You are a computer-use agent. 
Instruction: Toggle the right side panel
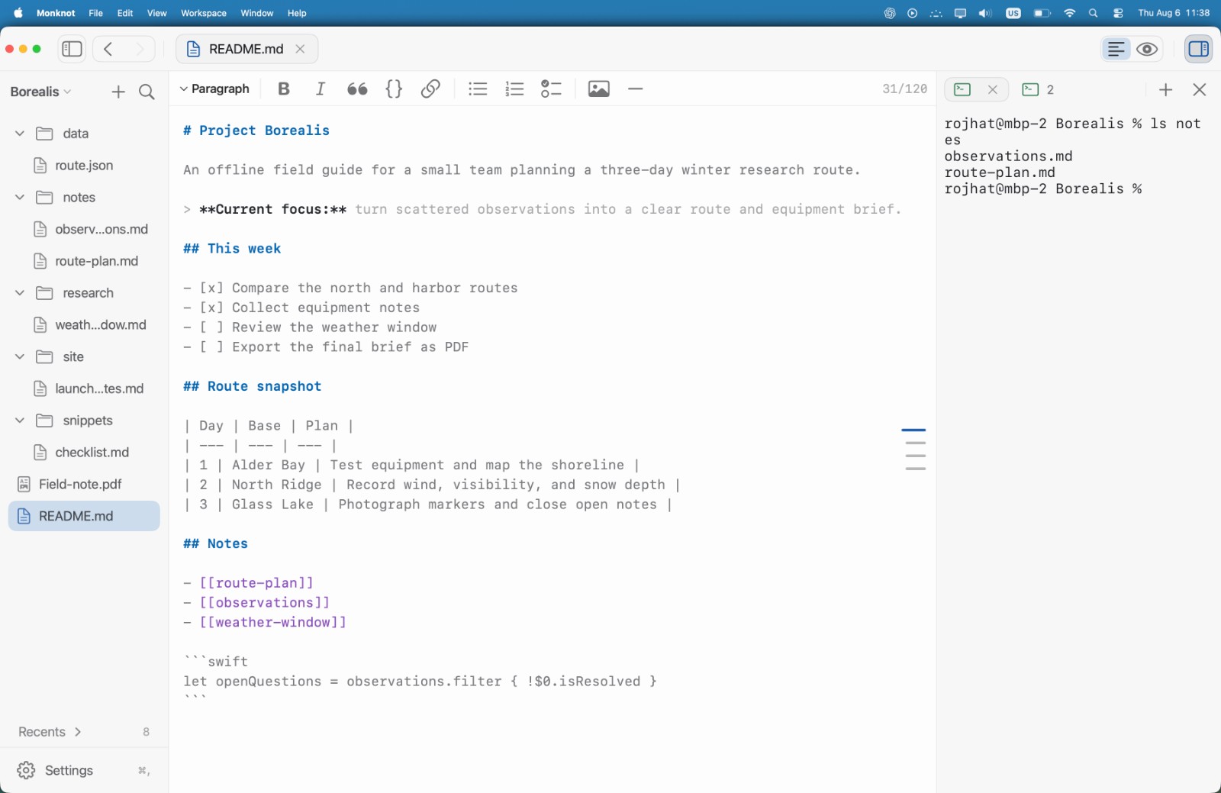click(1198, 49)
